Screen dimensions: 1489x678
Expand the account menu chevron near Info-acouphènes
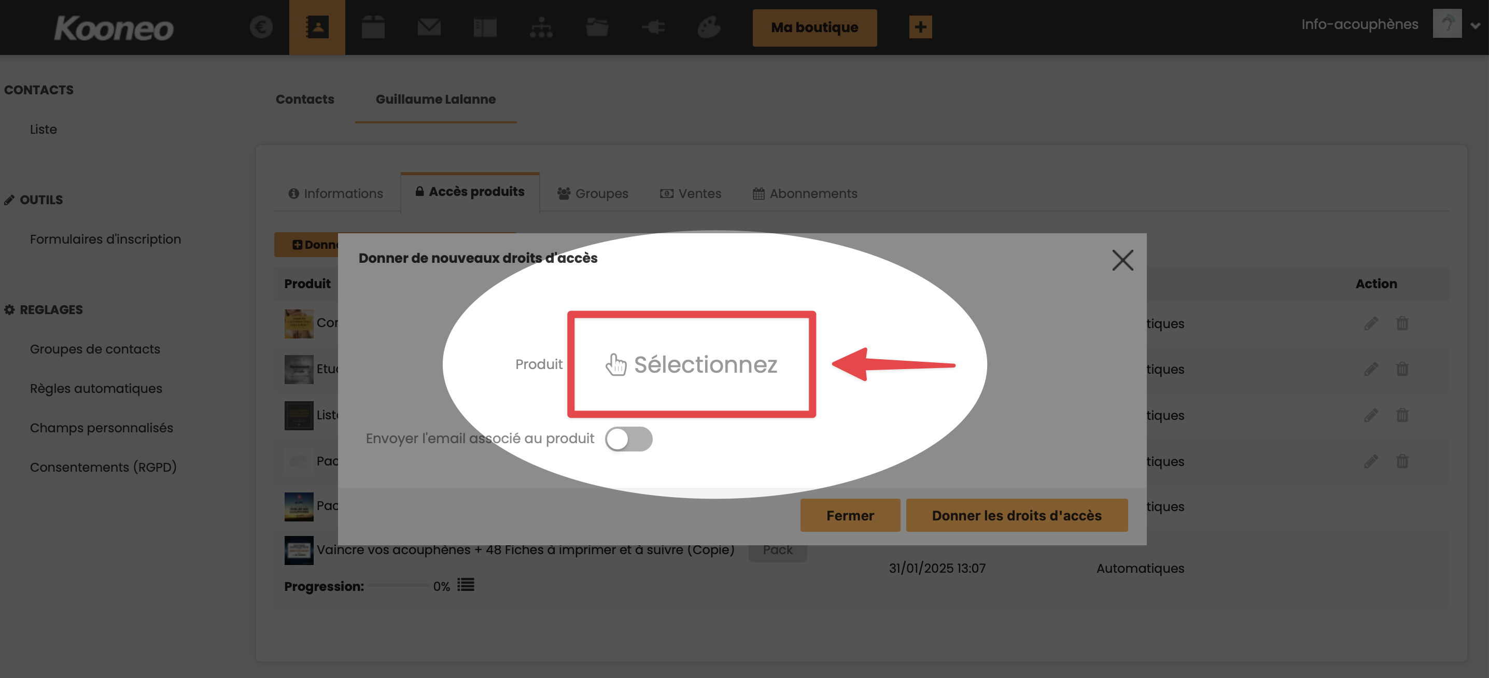pos(1474,25)
